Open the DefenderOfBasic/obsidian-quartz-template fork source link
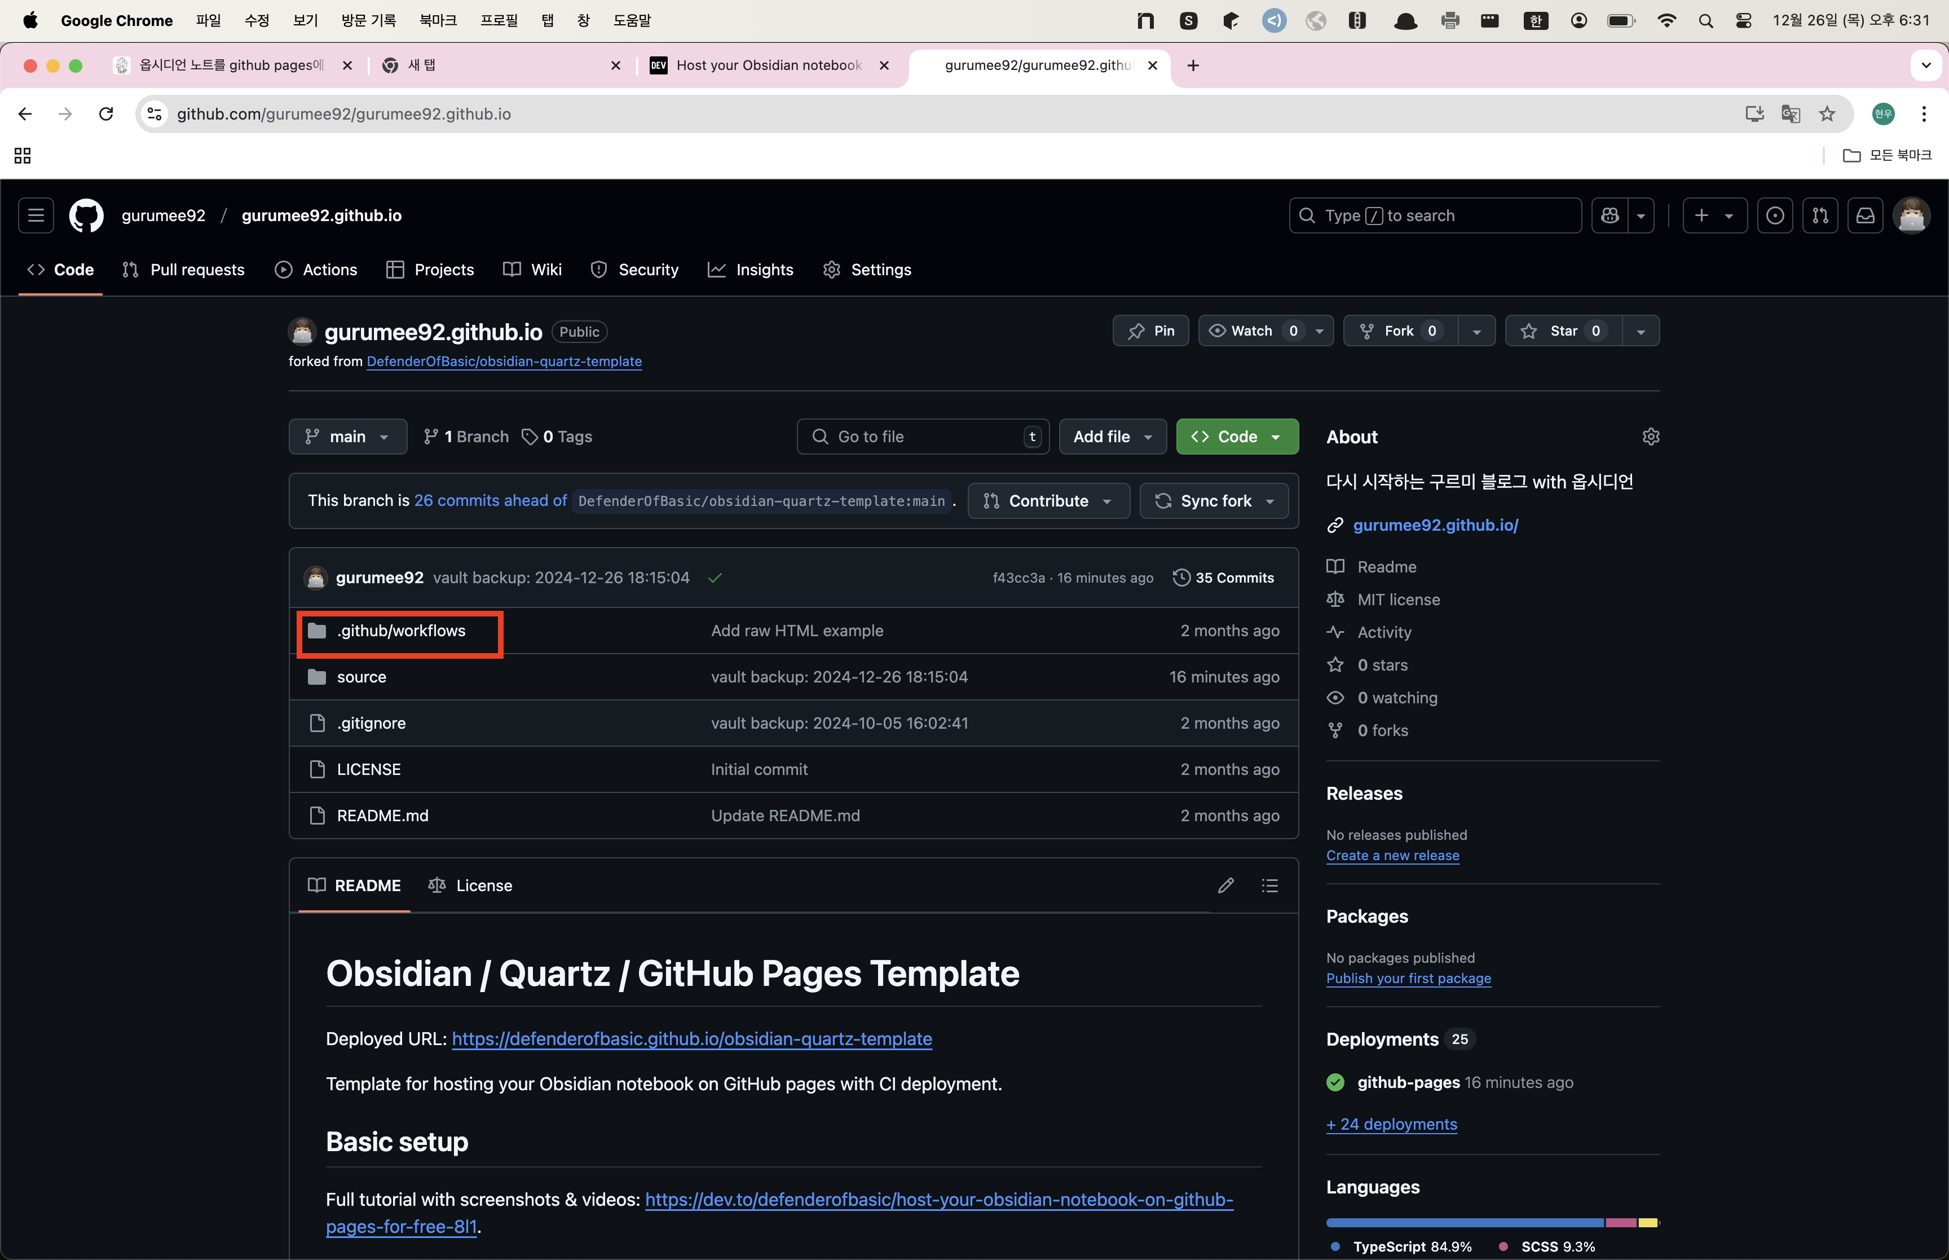Viewport: 1949px width, 1260px height. tap(504, 361)
